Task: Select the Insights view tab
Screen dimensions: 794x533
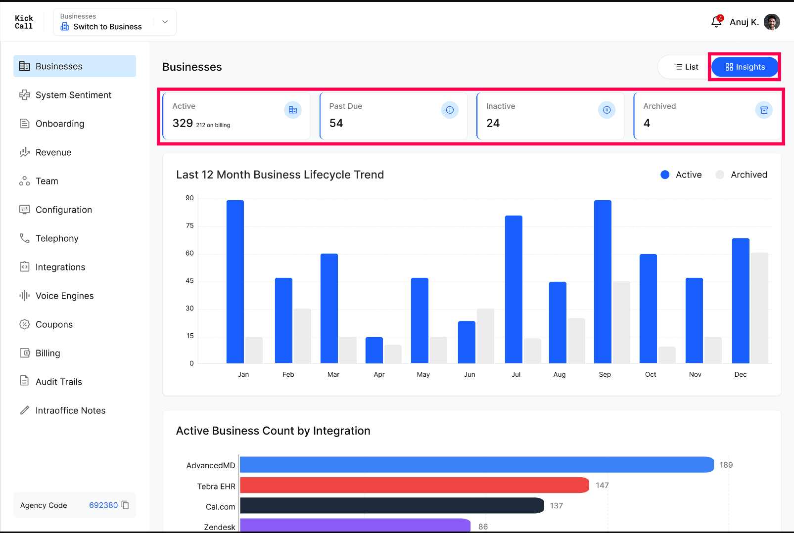Action: 745,67
